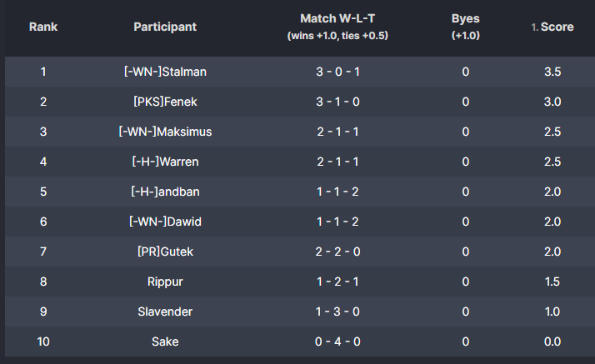Click participant Sake in last row
The height and width of the screenshot is (364, 595).
point(165,342)
